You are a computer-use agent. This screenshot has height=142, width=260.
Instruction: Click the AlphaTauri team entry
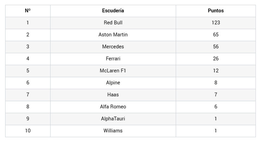point(113,119)
